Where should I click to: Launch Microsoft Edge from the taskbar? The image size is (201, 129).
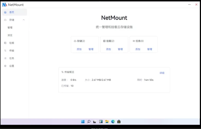click(x=113, y=122)
